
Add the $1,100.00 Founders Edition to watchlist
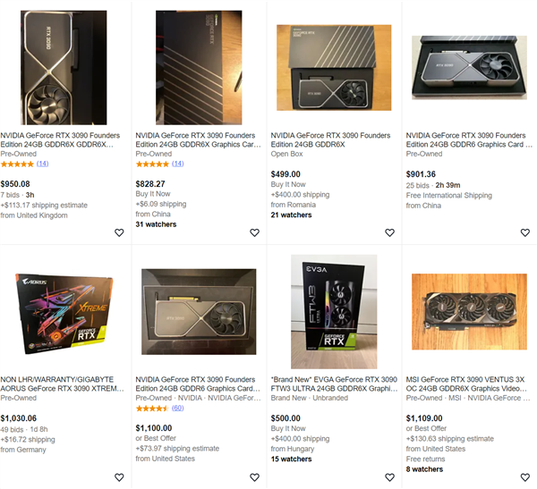pos(254,477)
